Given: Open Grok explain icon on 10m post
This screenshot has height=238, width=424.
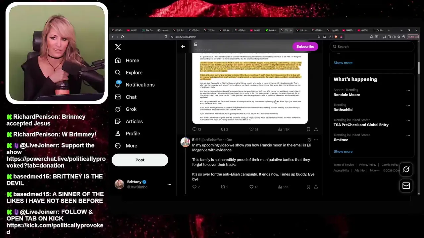Looking at the screenshot, I should click(x=309, y=140).
